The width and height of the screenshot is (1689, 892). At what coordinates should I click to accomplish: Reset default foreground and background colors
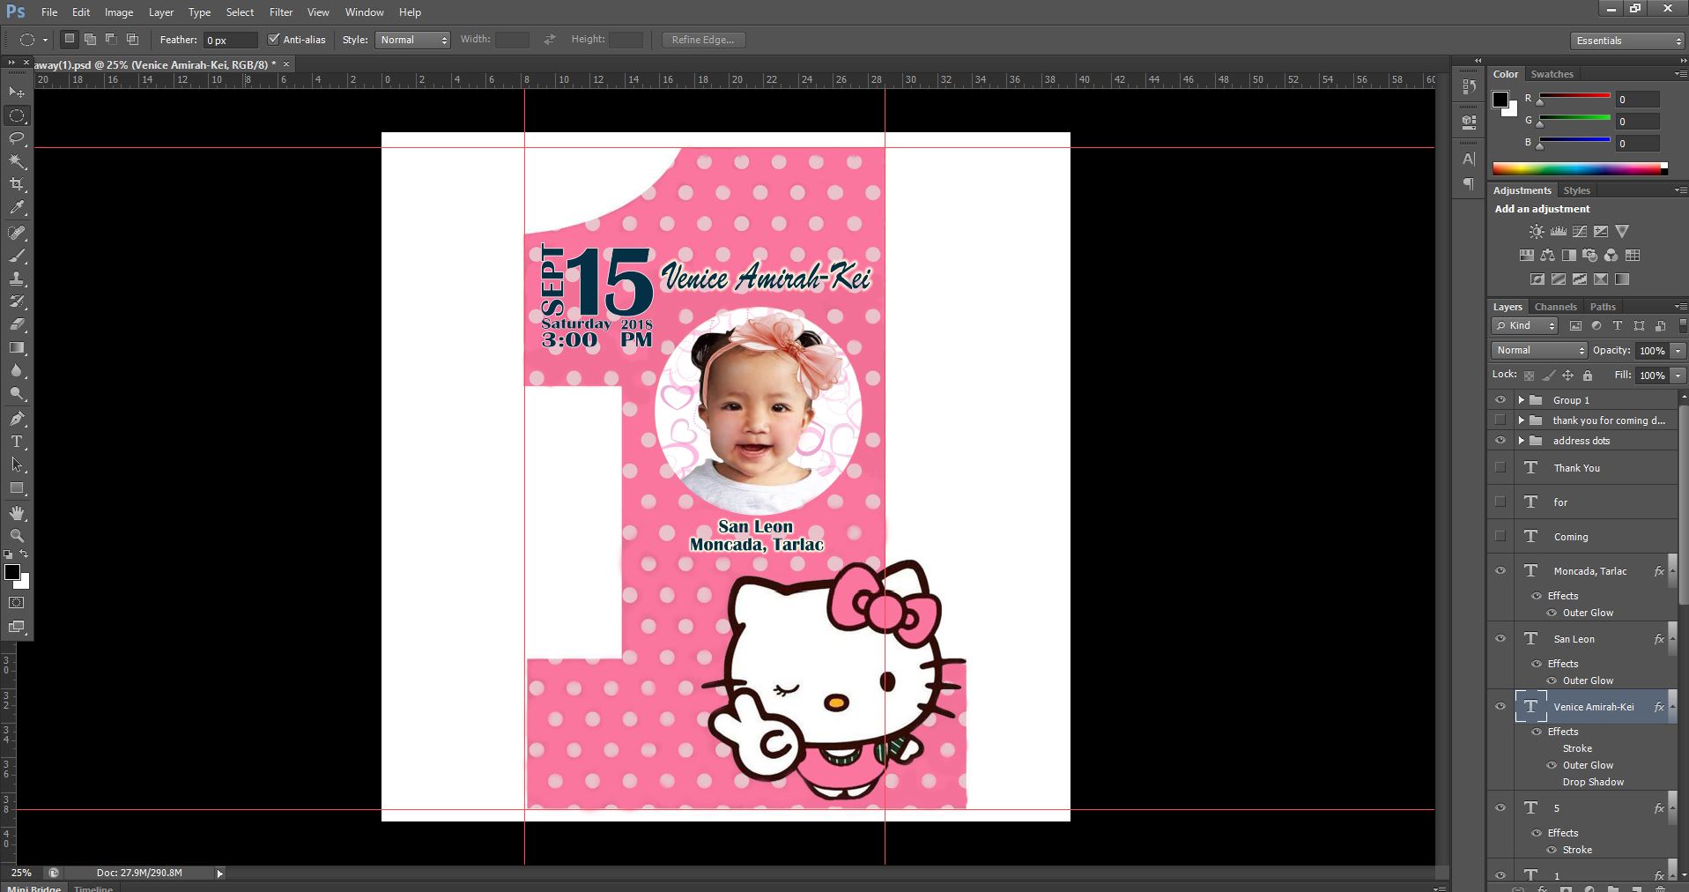(8, 554)
